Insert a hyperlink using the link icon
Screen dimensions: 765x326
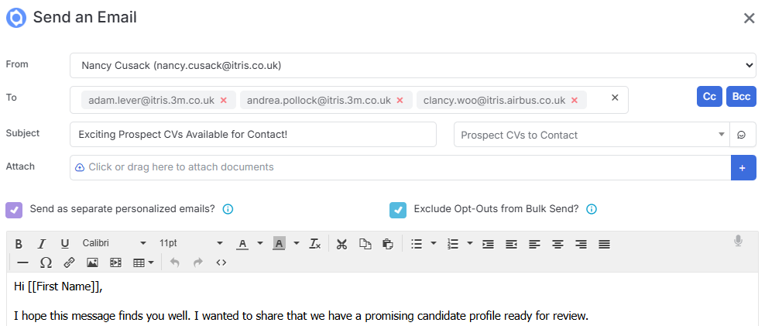(69, 263)
